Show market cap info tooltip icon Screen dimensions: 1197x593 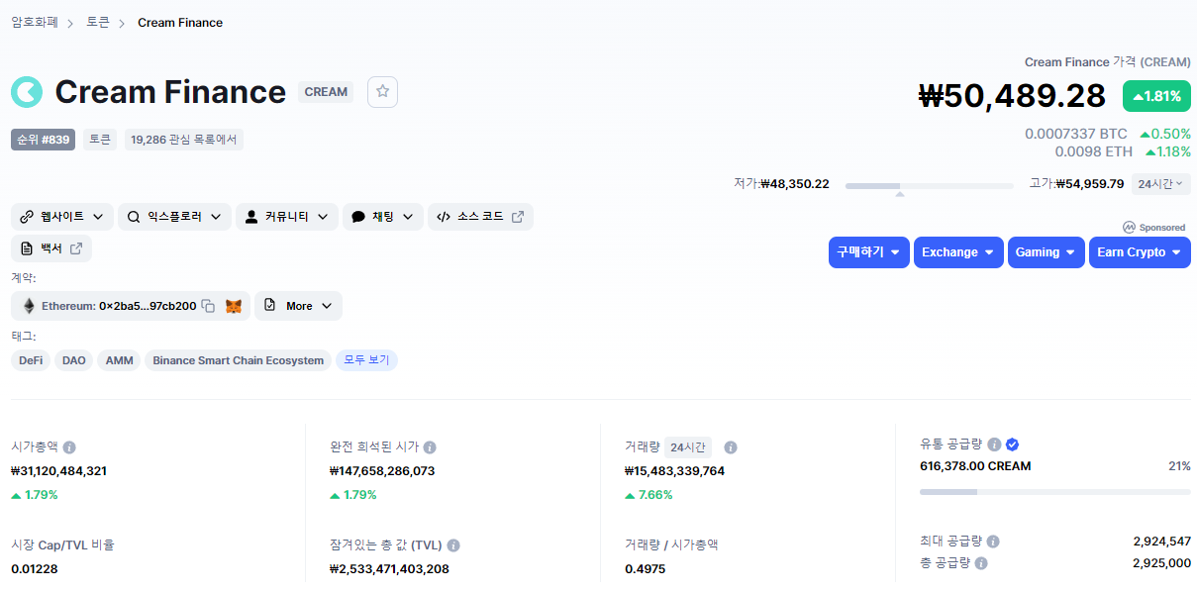[x=69, y=447]
